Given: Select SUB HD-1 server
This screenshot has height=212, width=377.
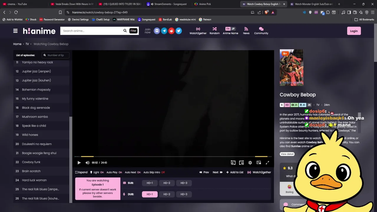Looking at the screenshot, I should pos(150,183).
